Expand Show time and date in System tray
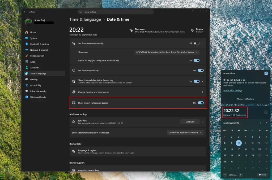 click(x=202, y=81)
